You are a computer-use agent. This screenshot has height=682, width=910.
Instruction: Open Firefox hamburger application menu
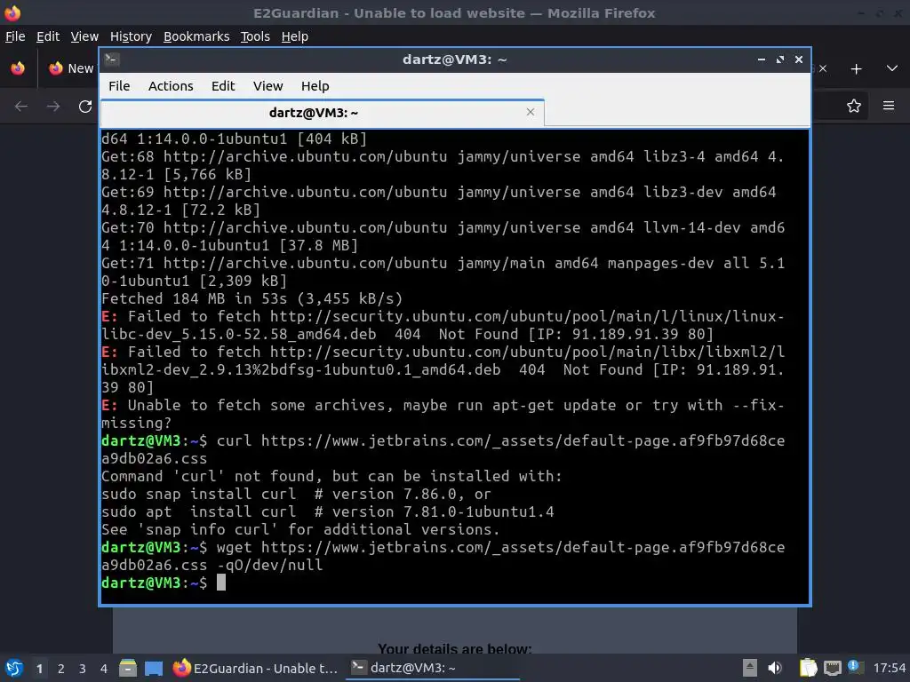point(889,106)
